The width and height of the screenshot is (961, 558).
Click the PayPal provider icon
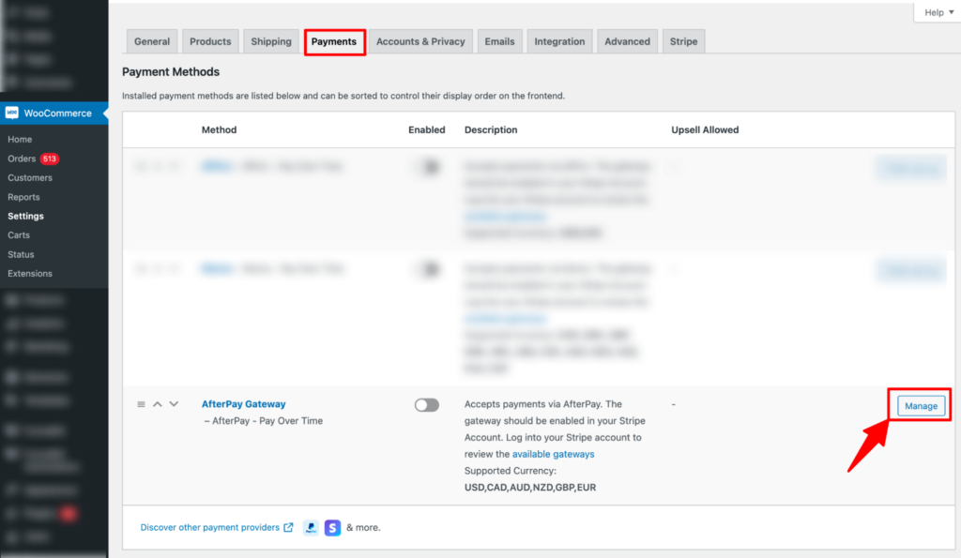tap(311, 527)
